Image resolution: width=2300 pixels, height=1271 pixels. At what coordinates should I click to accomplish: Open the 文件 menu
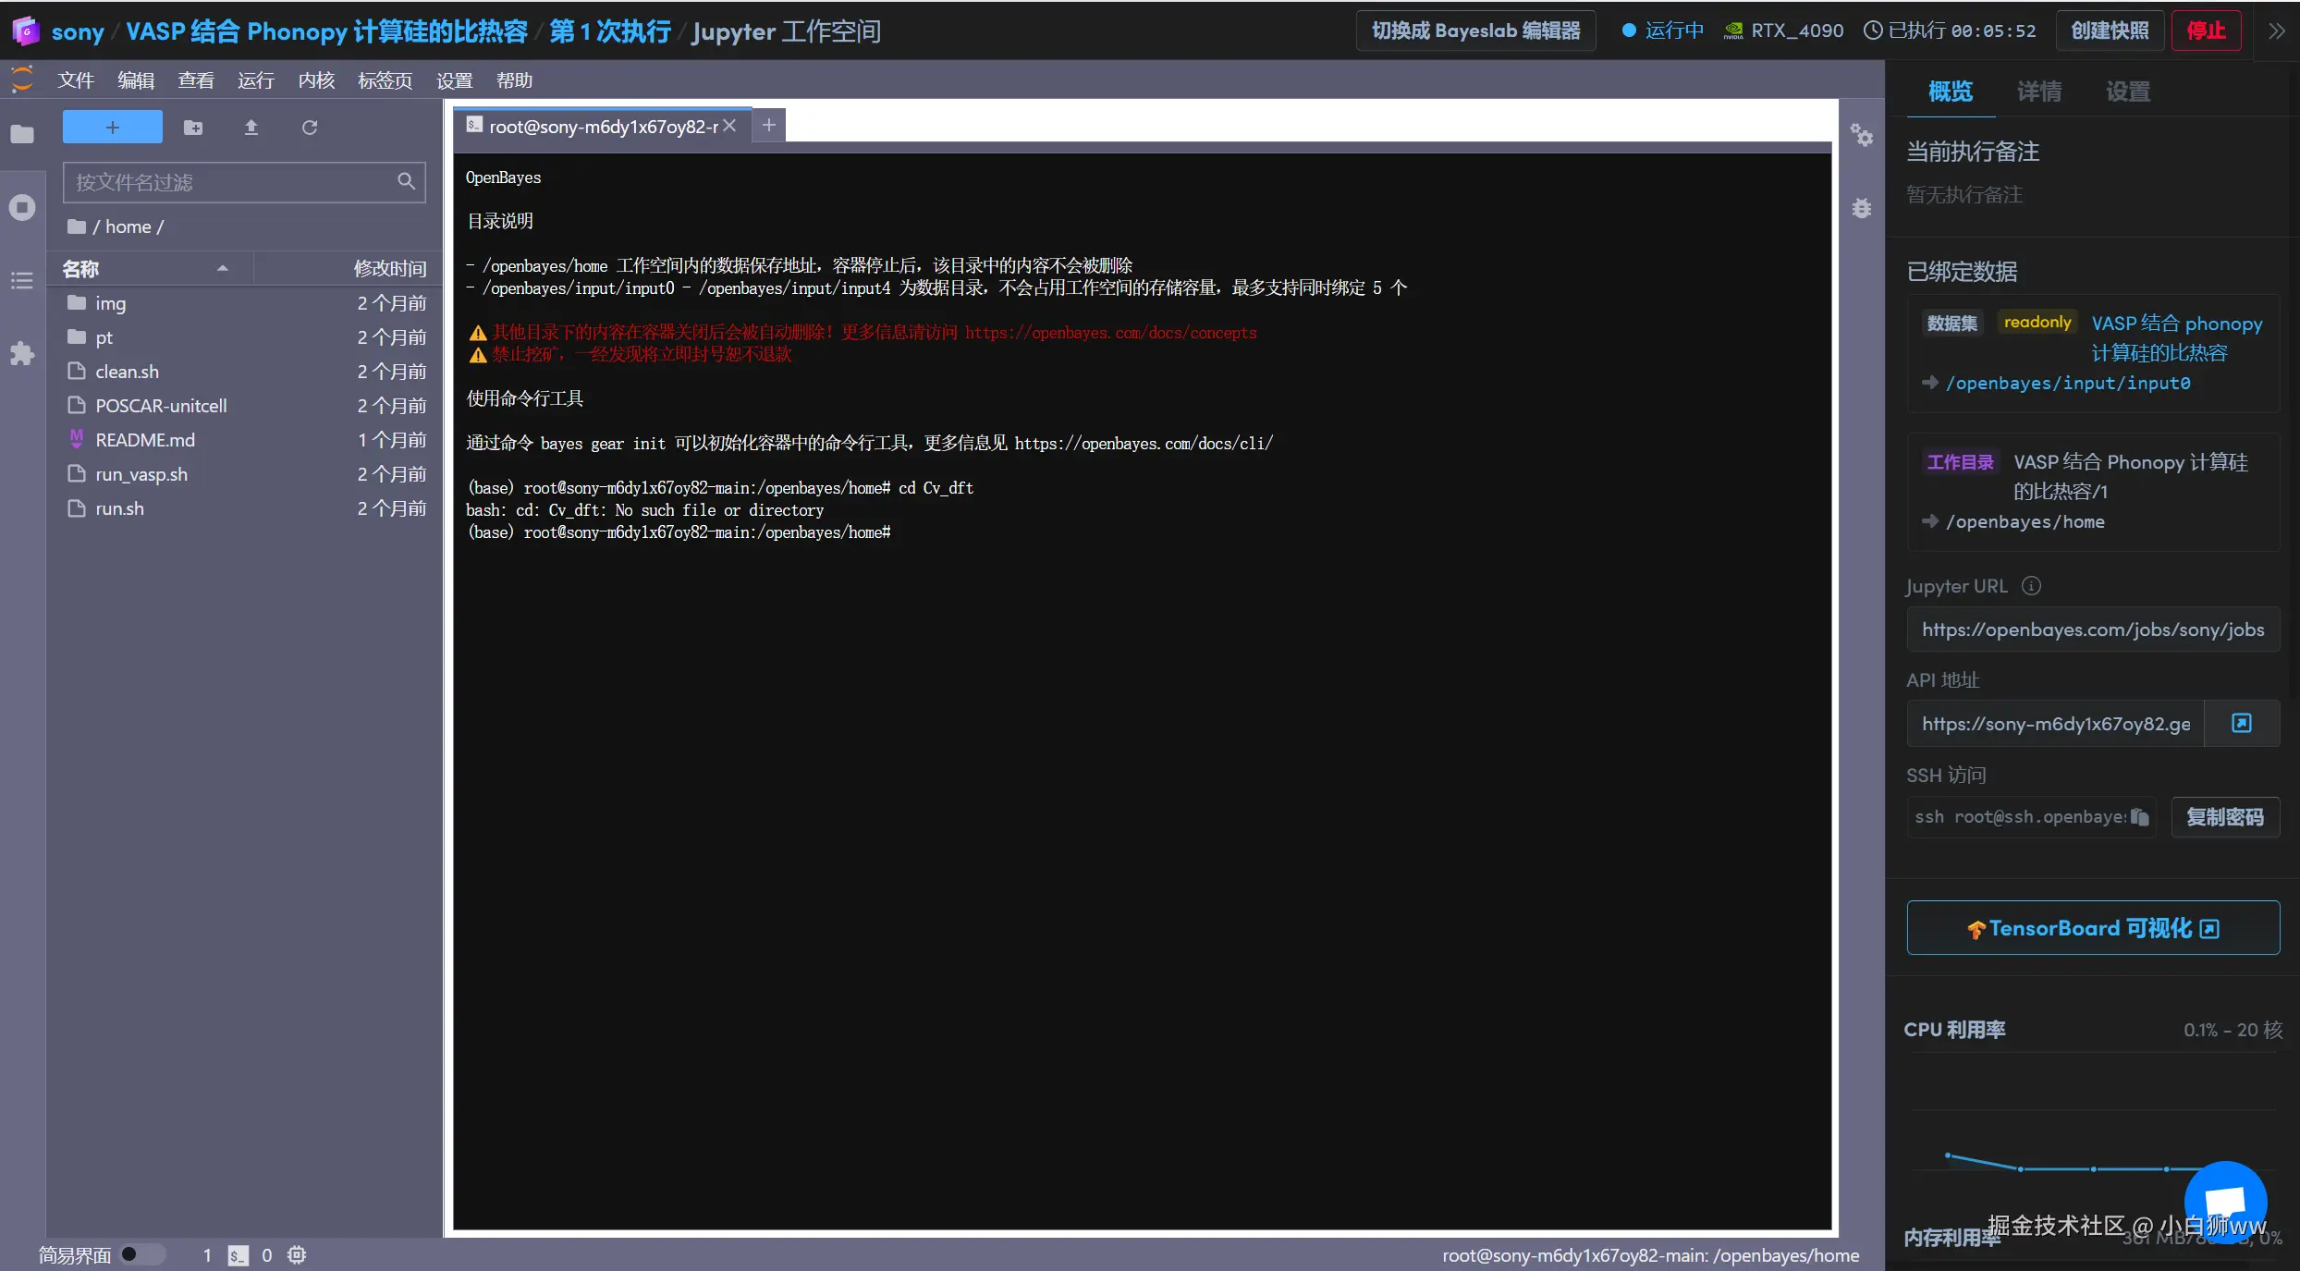pyautogui.click(x=76, y=80)
